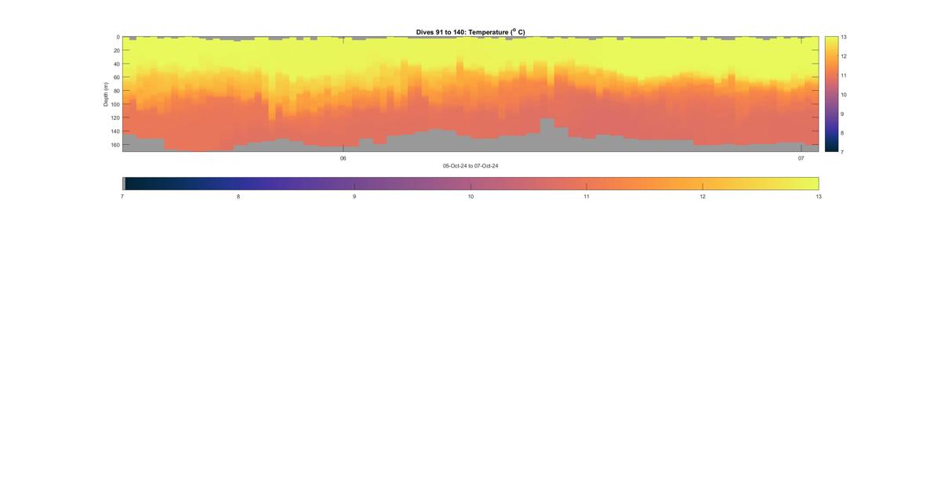Viewport: 941px width, 487px height.
Task: Click the depth tick label "40"
Action: pos(116,64)
